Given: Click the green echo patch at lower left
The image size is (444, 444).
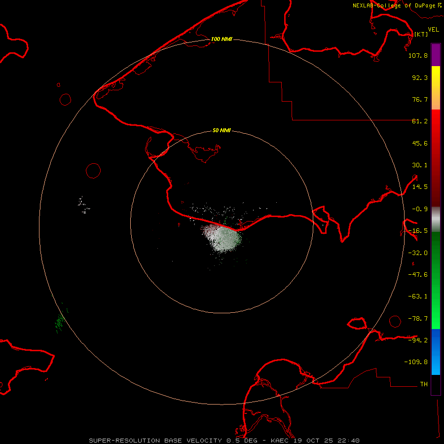Looking at the screenshot, I should tap(60, 321).
